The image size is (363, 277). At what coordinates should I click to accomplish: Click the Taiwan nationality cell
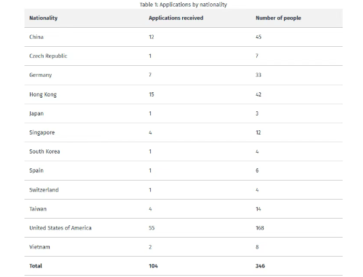tap(38, 209)
